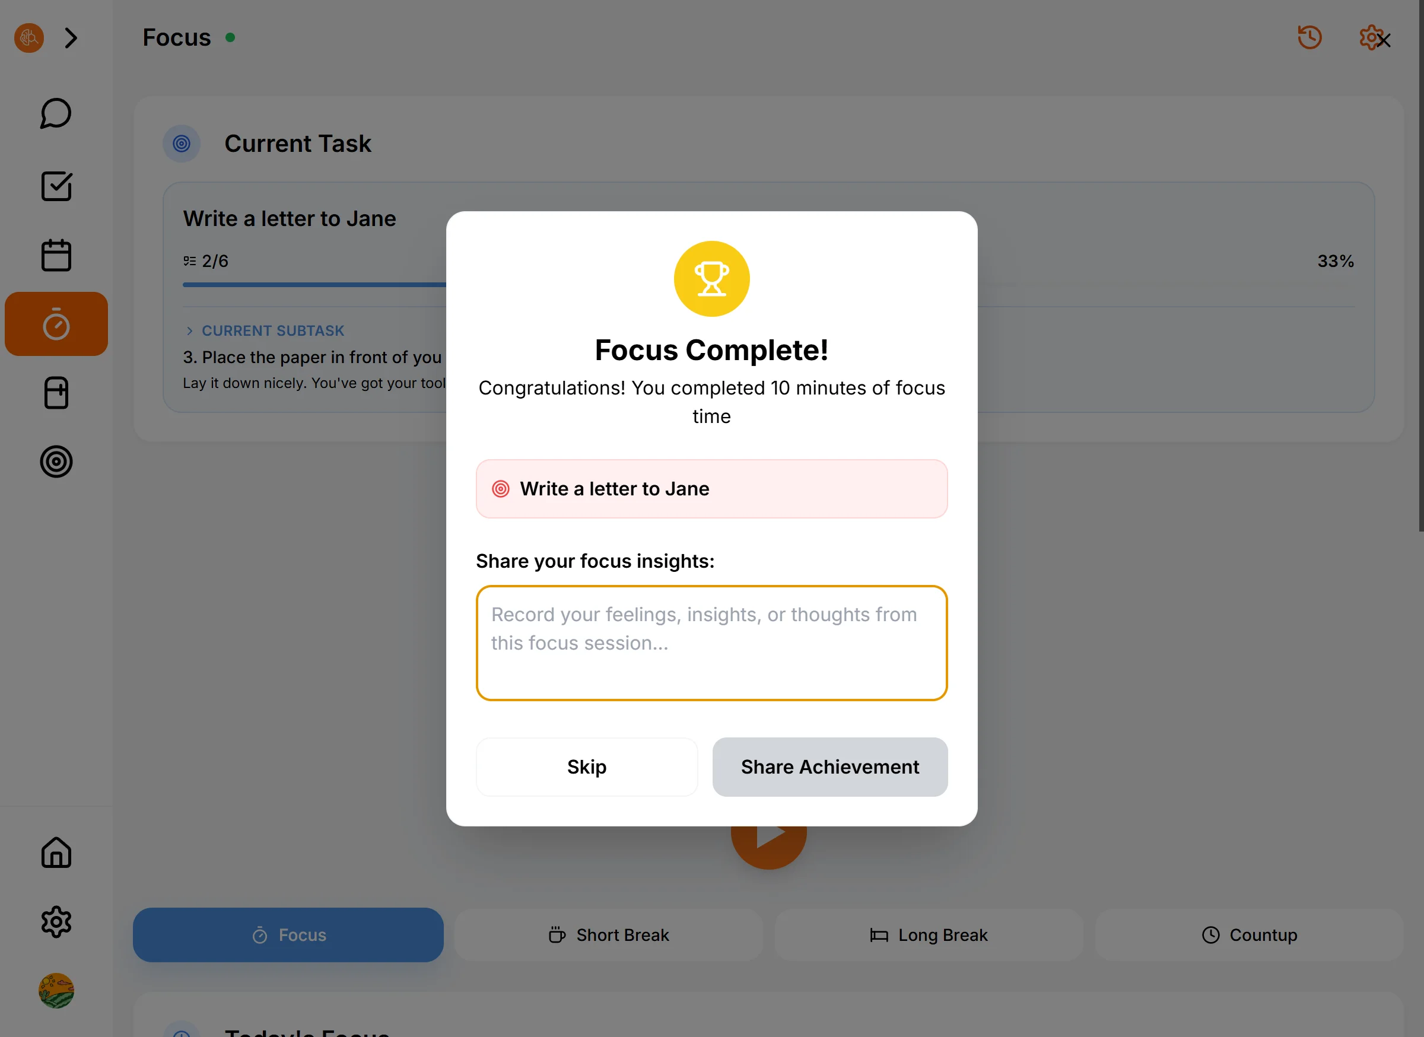Image resolution: width=1424 pixels, height=1037 pixels.
Task: Open settings gear in sidebar
Action: point(56,921)
